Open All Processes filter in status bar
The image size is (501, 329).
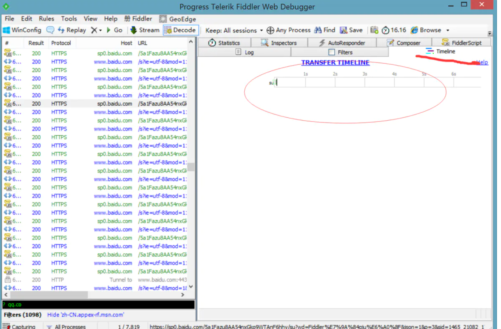[x=66, y=326]
